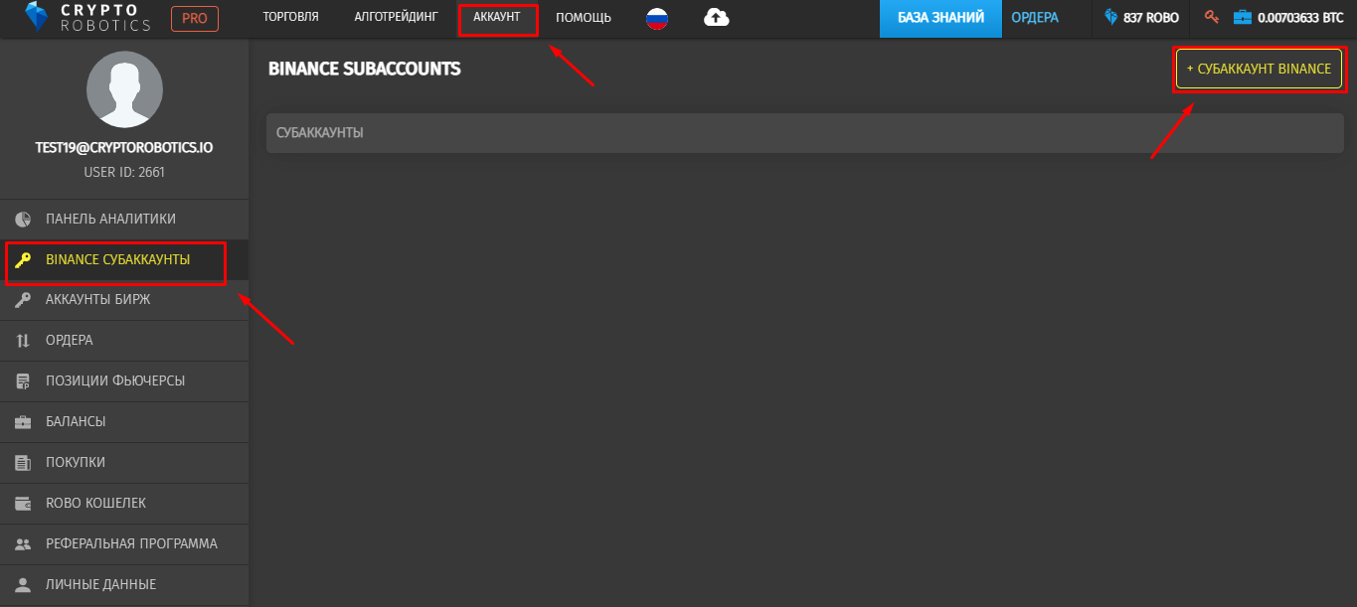
Task: Click the yellow key icon for Binance subaccounts
Action: 23,260
